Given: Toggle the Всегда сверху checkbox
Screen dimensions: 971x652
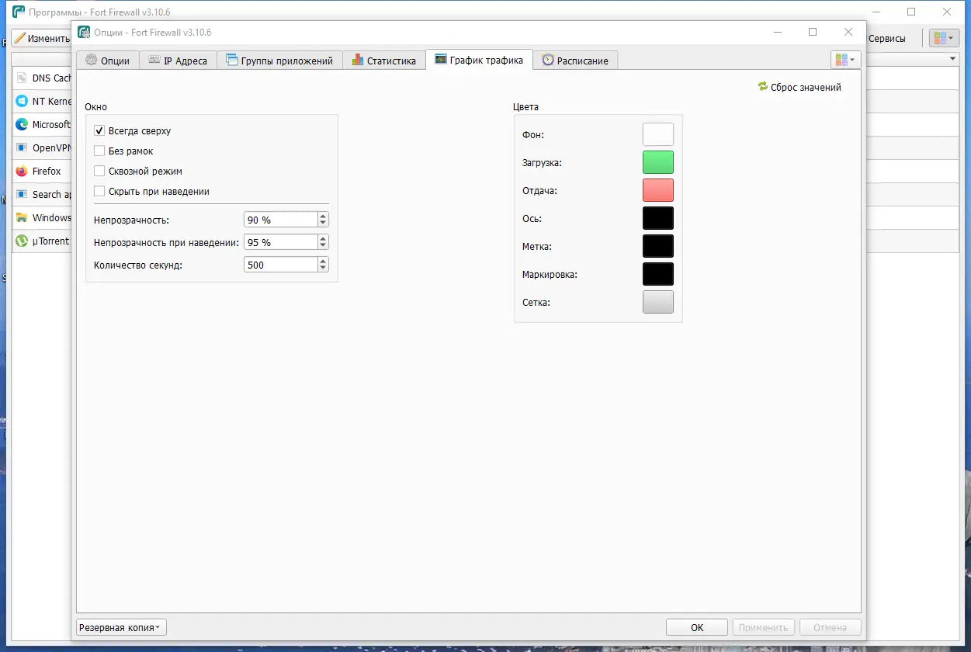Looking at the screenshot, I should (x=99, y=131).
